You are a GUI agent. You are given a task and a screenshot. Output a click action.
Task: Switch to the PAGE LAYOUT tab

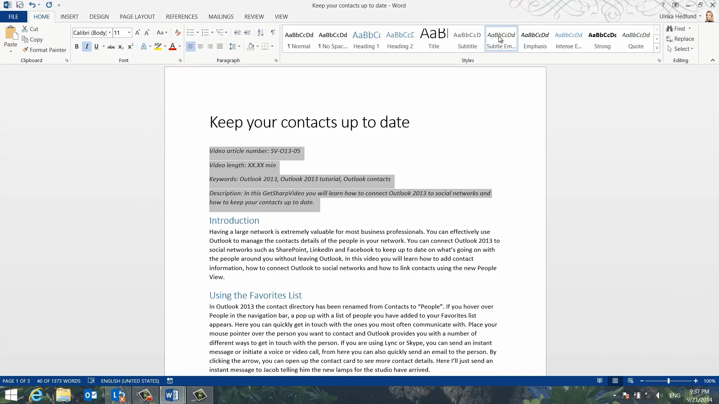pos(137,17)
